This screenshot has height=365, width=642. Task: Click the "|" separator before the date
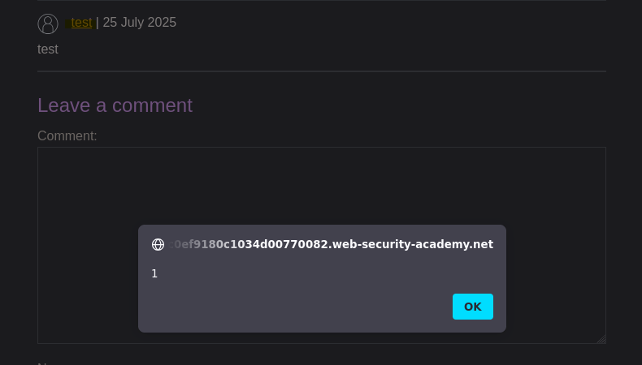pos(97,23)
